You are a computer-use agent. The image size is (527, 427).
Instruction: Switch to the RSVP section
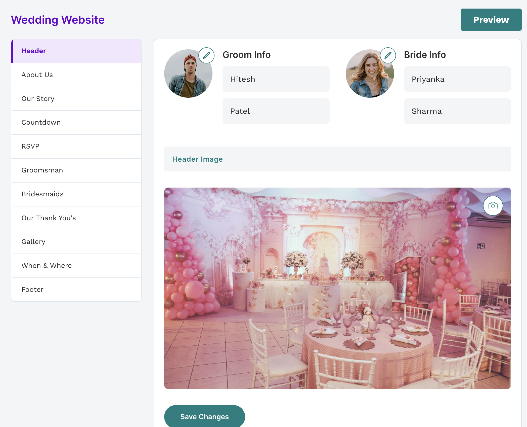[x=76, y=146]
